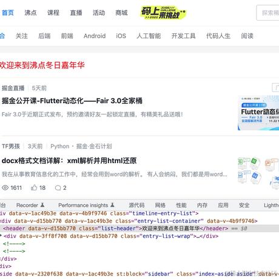
Task: Click the thumbs-up like icon with 18
Action: coord(34,188)
